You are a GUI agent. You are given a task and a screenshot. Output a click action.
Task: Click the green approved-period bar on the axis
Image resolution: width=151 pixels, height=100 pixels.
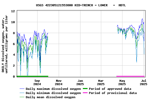point(33,76)
